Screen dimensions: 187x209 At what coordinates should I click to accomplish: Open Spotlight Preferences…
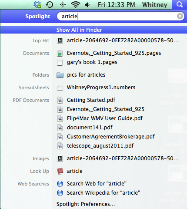86,204
